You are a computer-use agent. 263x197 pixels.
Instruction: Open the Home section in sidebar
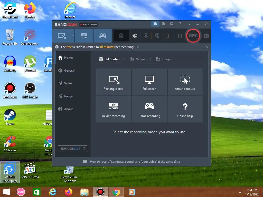(73, 58)
